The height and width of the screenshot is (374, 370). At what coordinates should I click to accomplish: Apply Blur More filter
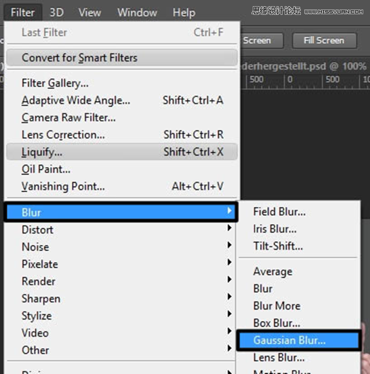pyautogui.click(x=299, y=305)
